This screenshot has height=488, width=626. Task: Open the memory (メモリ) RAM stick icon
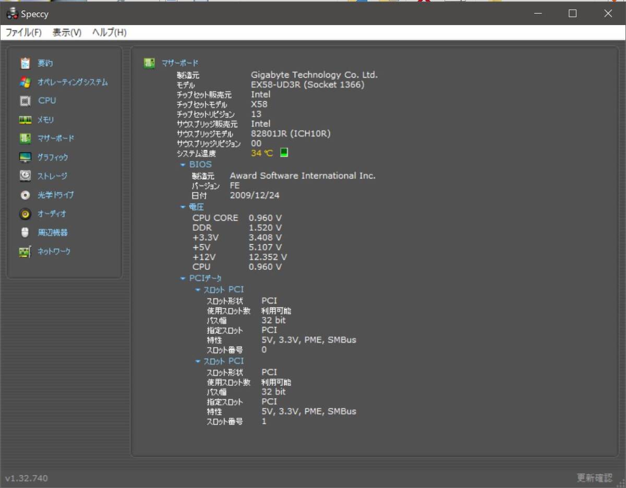pyautogui.click(x=25, y=120)
